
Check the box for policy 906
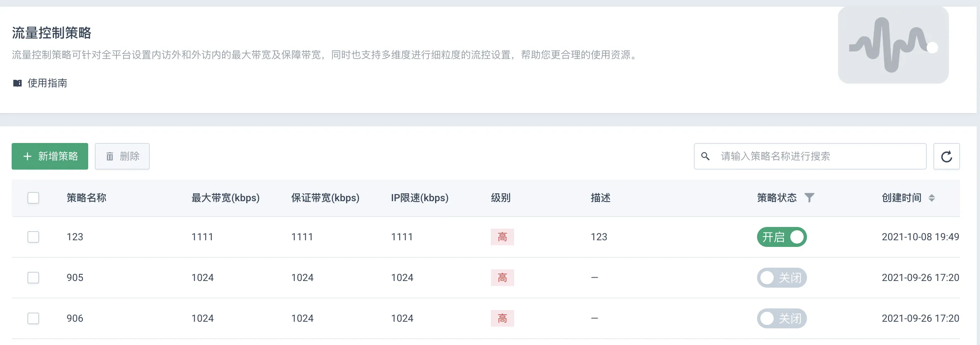(33, 318)
